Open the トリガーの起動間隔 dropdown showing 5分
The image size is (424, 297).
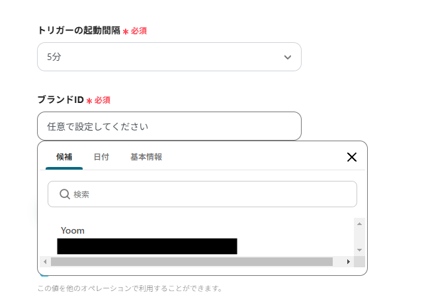click(x=169, y=57)
